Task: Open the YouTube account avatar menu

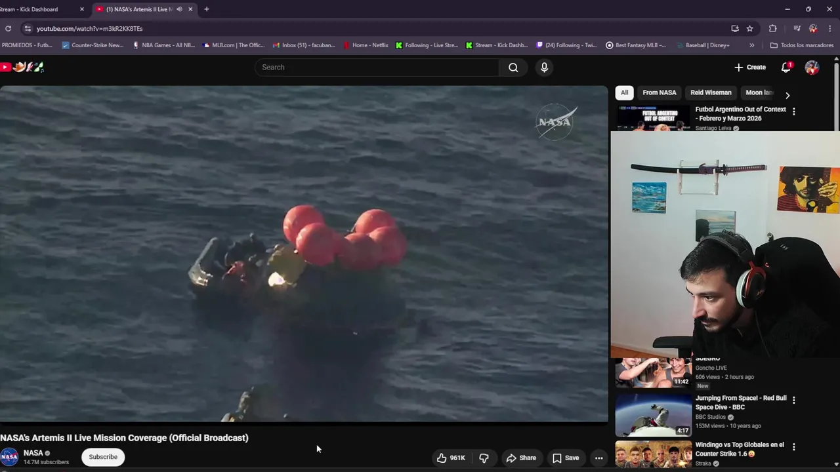Action: 812,67
